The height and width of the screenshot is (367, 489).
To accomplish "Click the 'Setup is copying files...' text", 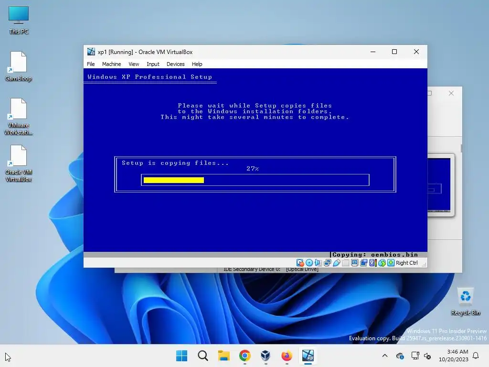I will tap(175, 163).
